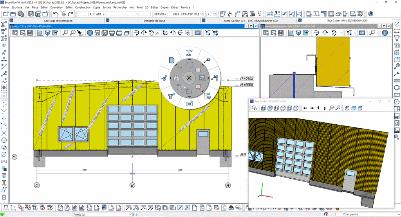Open the Construction menu
Image resolution: width=401 pixels, height=217 pixels.
click(x=82, y=7)
